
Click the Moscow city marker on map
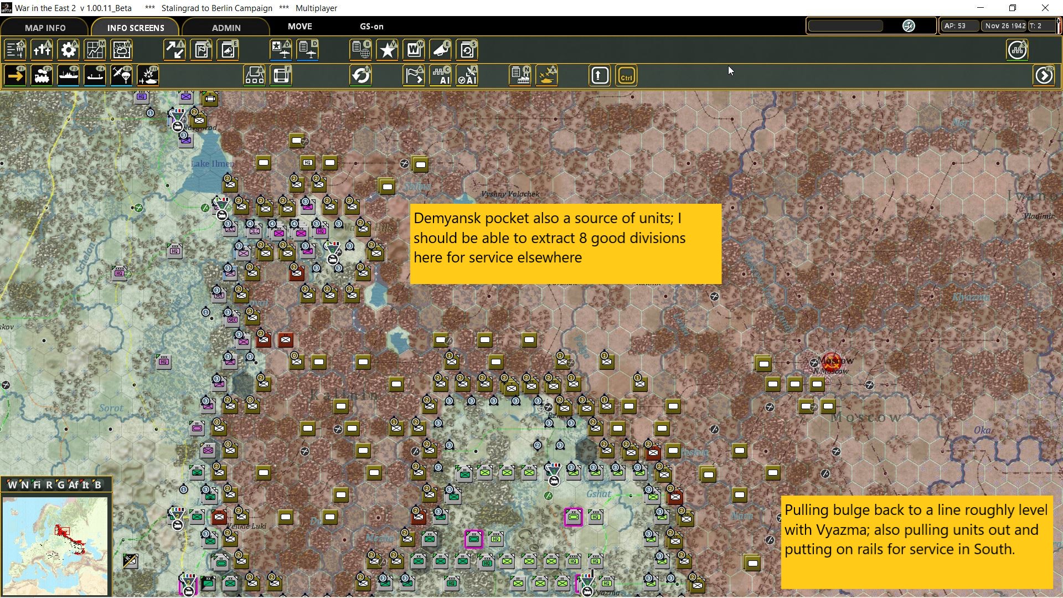831,362
